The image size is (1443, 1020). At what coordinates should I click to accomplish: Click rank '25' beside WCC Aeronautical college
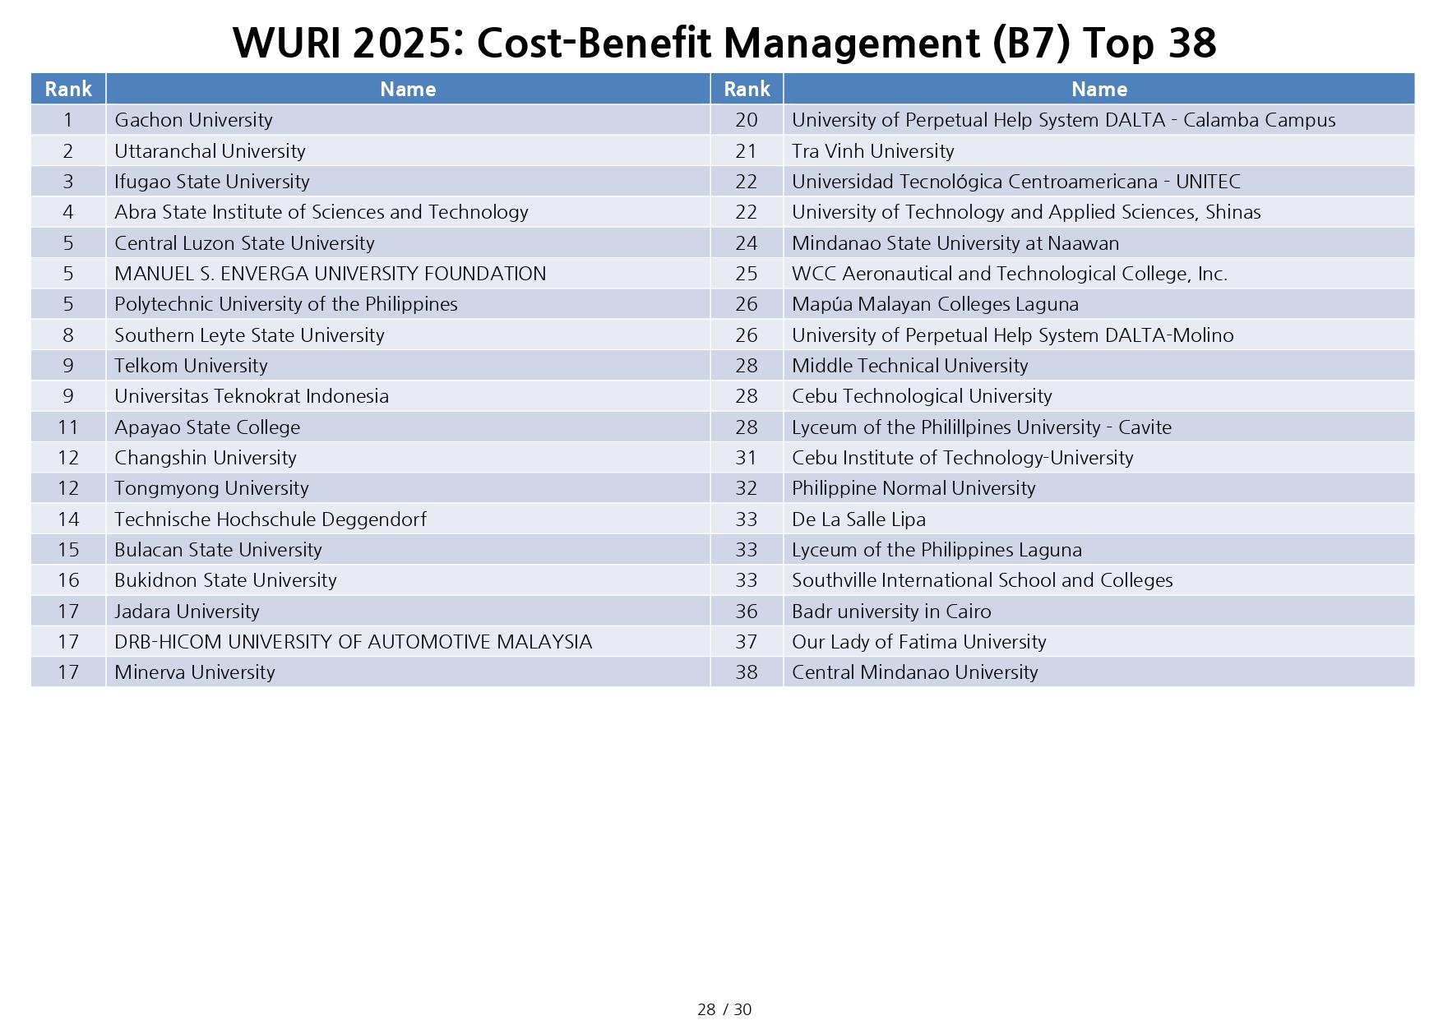tap(747, 274)
